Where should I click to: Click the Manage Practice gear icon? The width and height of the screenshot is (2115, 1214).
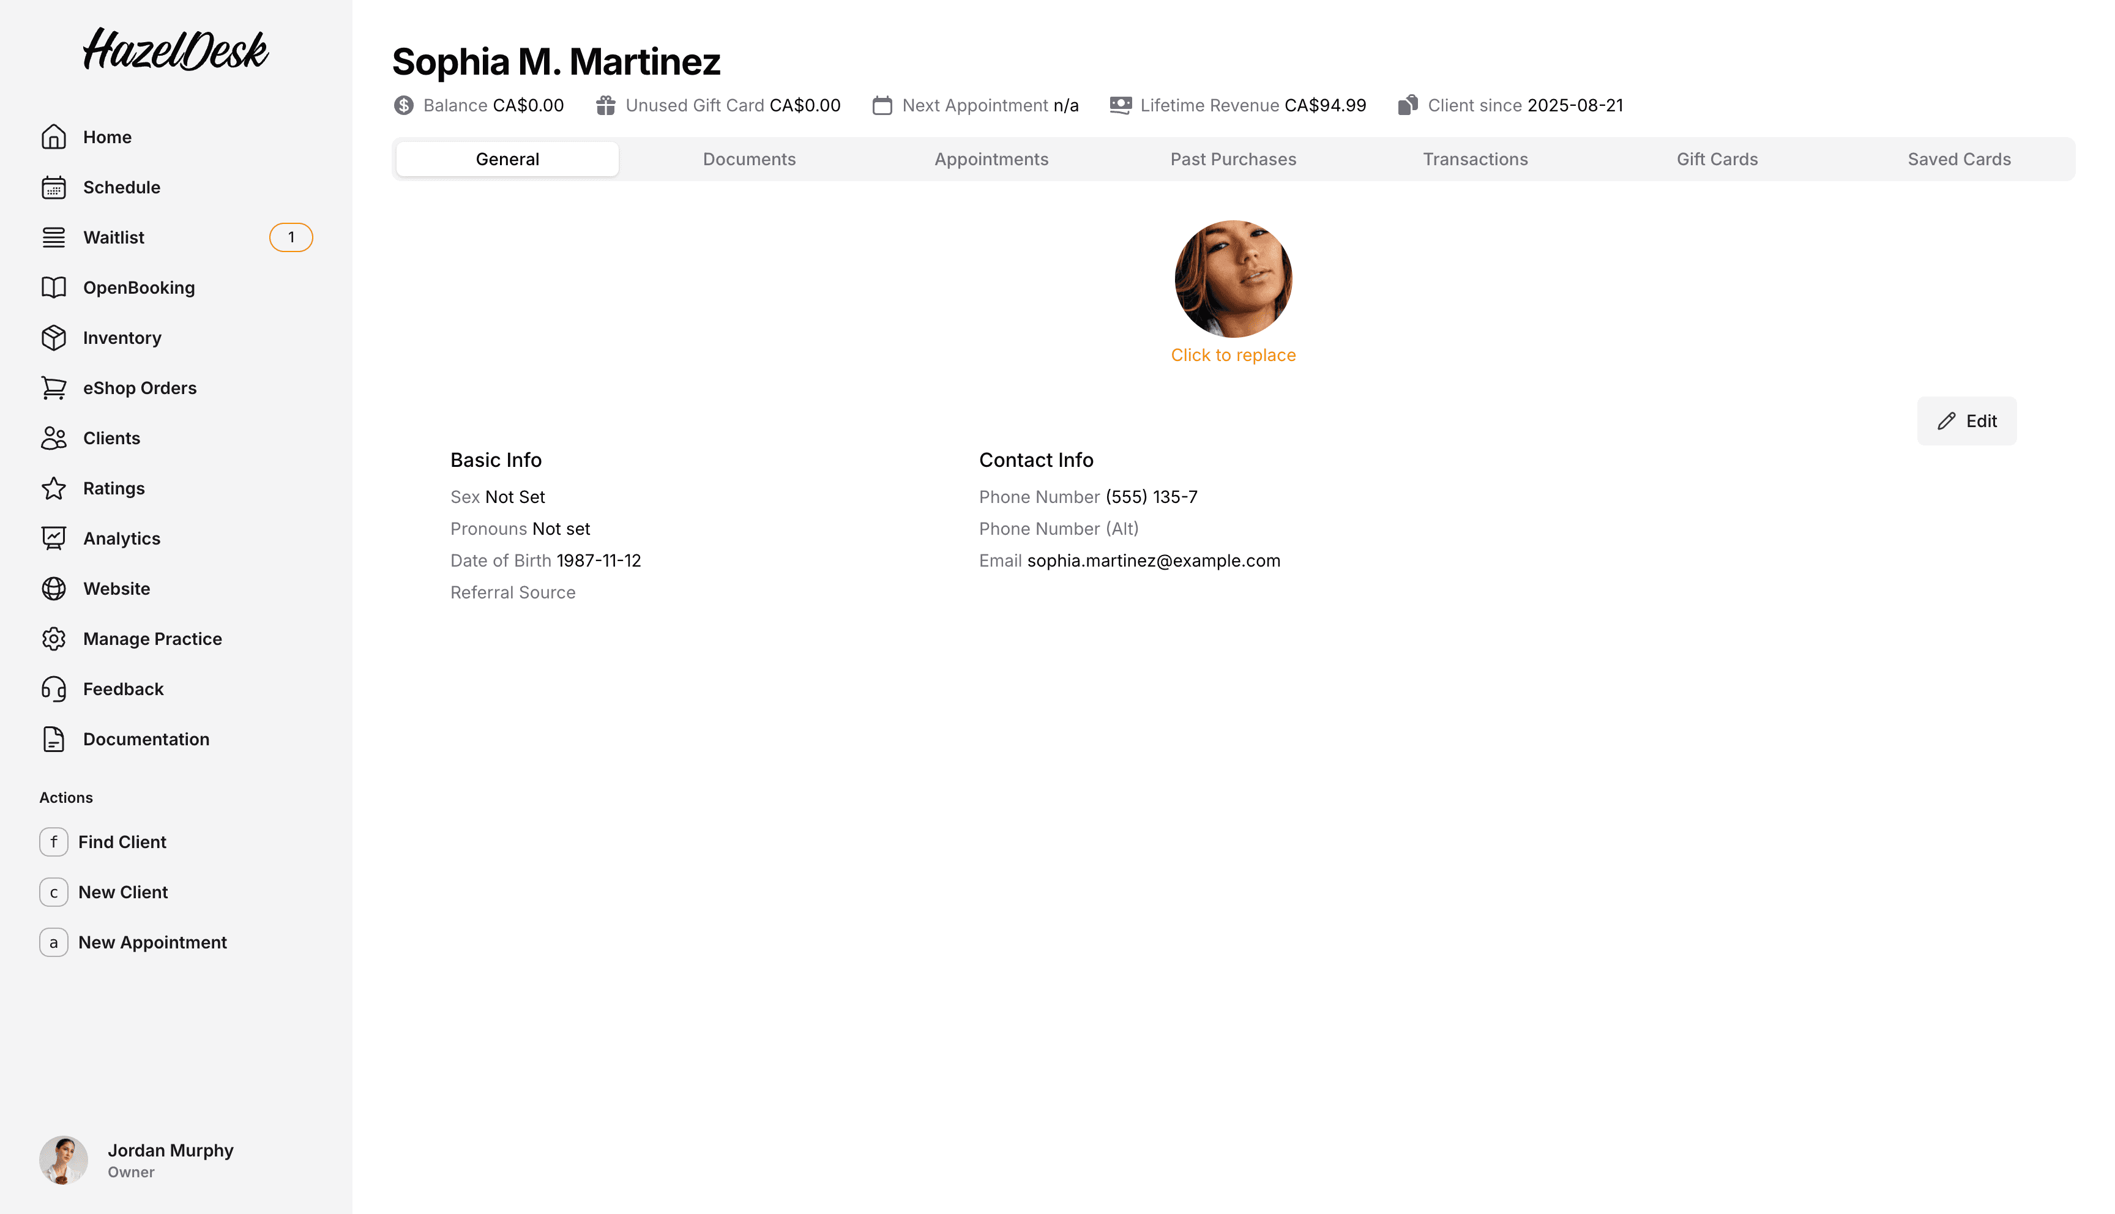(53, 639)
